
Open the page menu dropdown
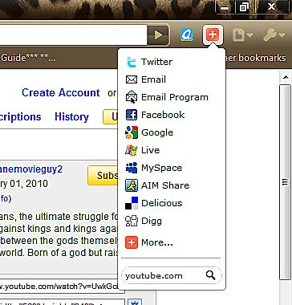pos(242,35)
